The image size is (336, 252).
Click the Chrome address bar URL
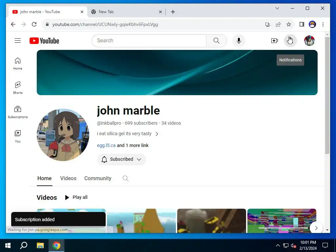click(x=105, y=24)
